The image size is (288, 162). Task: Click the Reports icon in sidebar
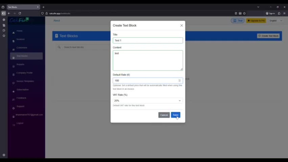tap(14, 66)
